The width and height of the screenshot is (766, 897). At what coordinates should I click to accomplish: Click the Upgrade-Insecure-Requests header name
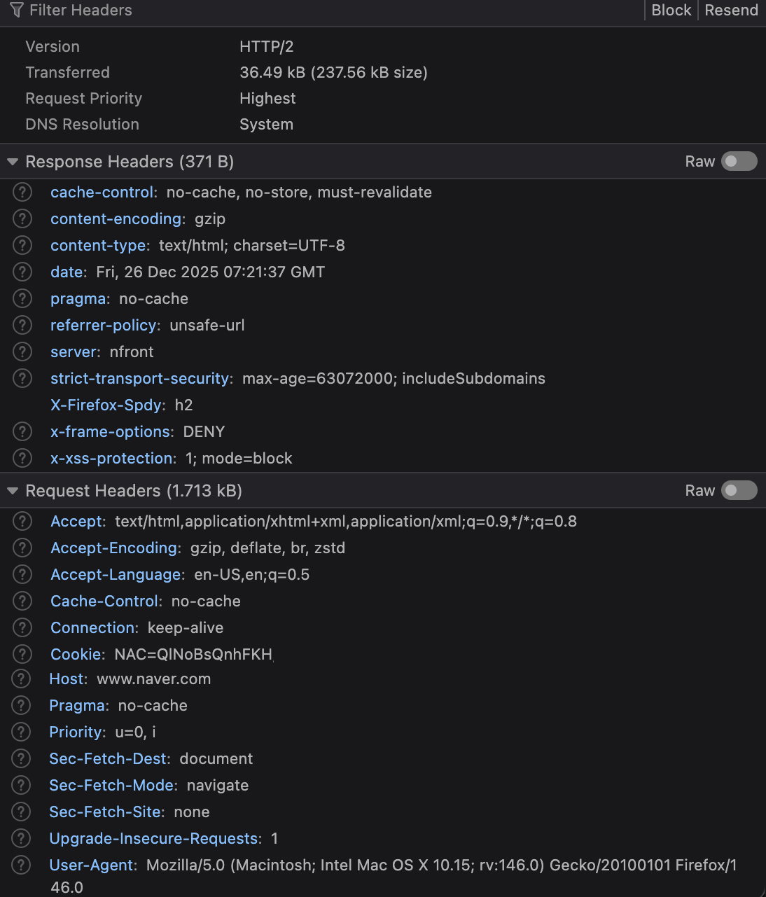coord(154,838)
